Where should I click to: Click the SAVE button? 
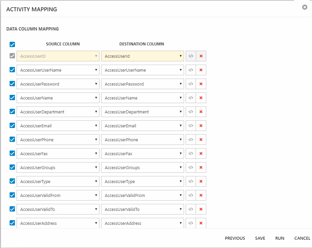coord(260,238)
